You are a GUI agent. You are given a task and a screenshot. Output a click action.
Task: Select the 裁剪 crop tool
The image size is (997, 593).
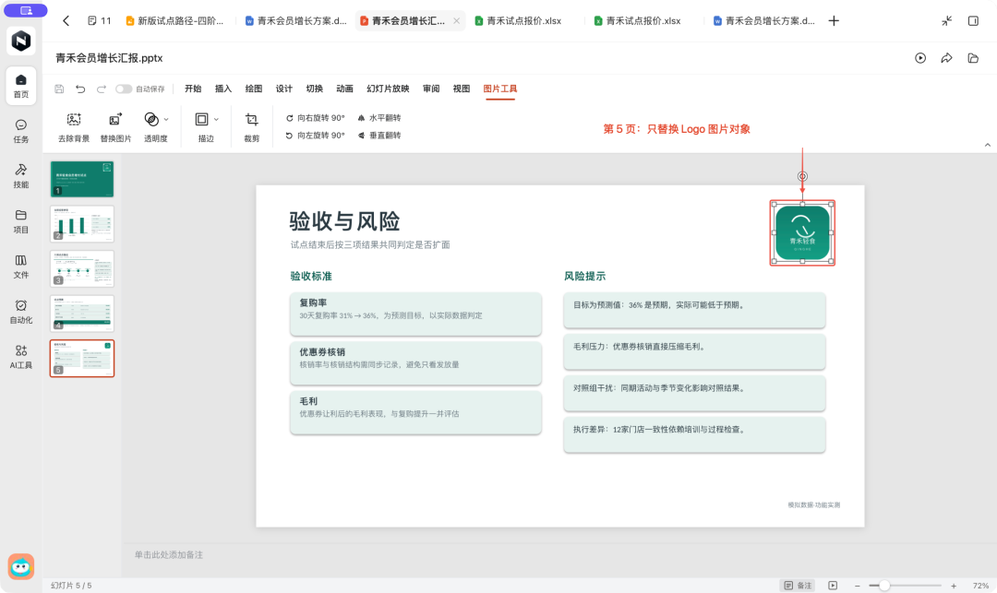[x=252, y=127]
